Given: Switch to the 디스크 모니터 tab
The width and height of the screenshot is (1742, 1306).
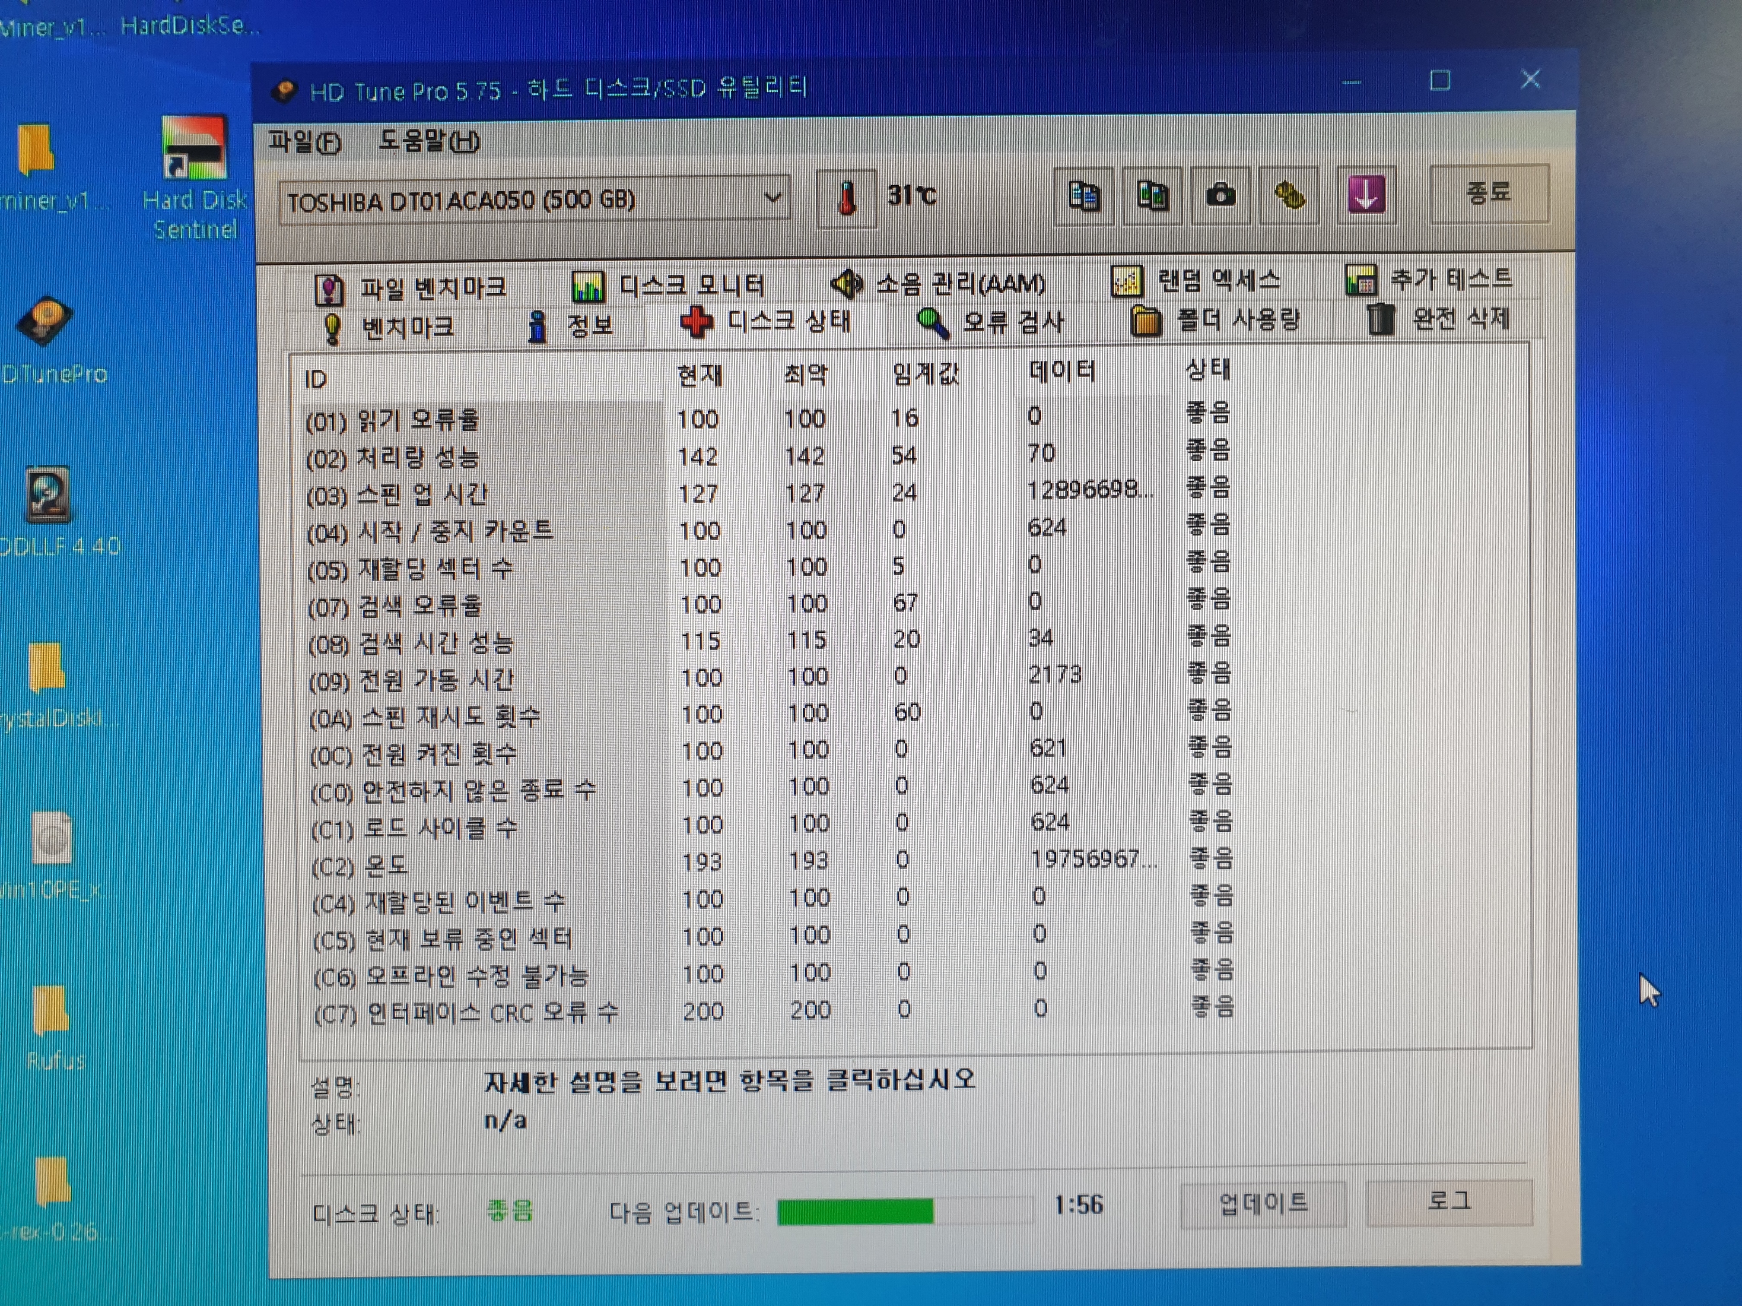Looking at the screenshot, I should coord(668,285).
